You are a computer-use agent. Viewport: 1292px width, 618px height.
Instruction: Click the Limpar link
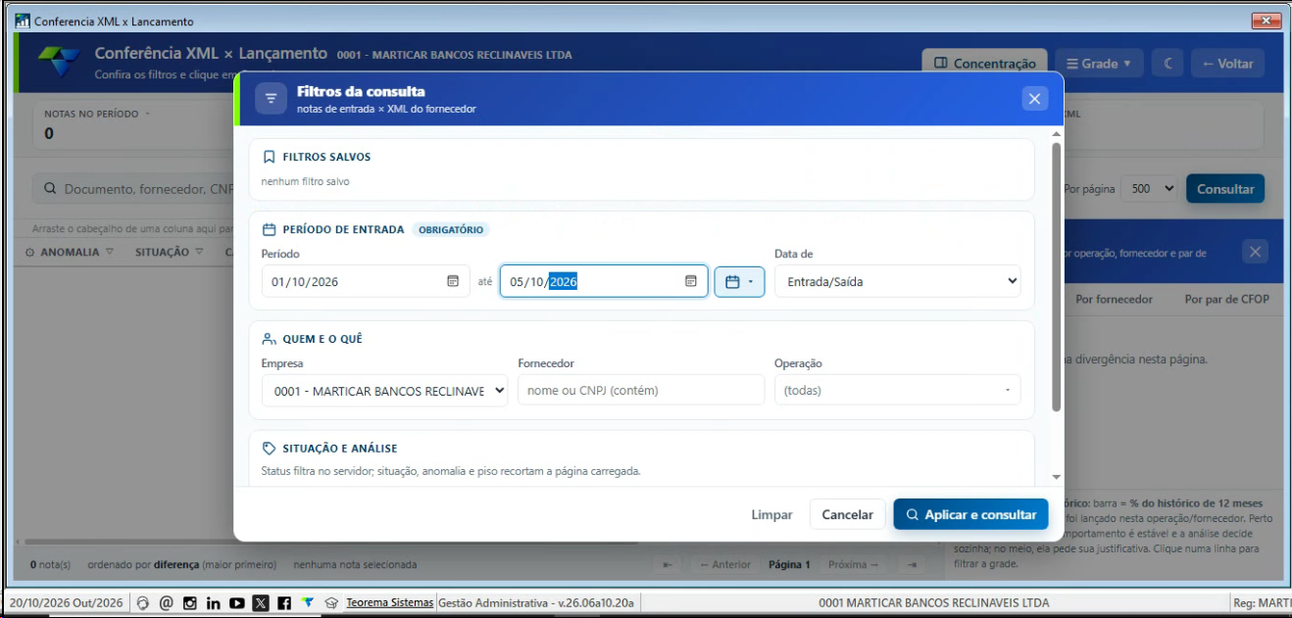pos(771,514)
